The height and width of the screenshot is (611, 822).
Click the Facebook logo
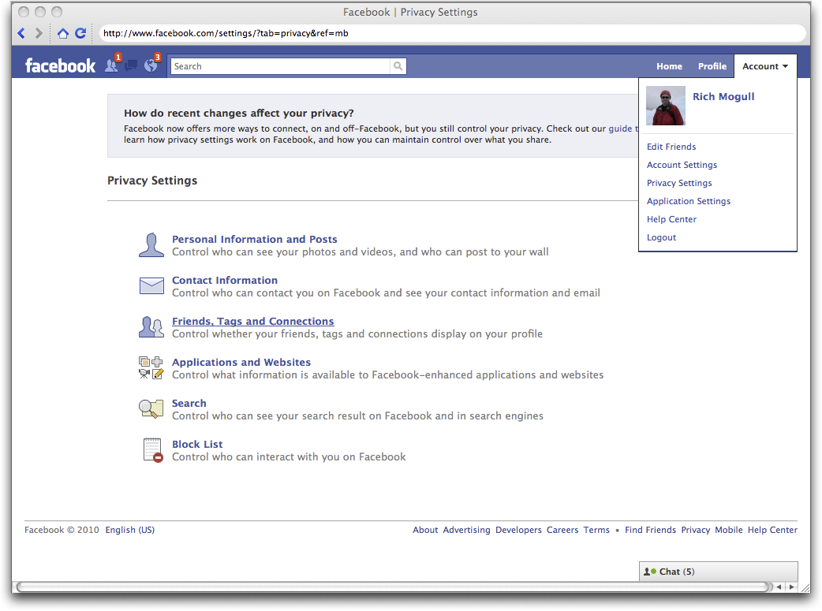coord(60,66)
